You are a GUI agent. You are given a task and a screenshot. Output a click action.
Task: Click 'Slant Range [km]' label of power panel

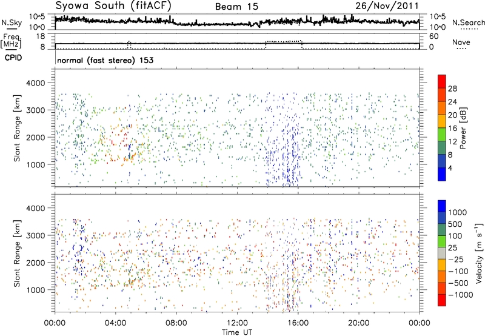pyautogui.click(x=18, y=129)
